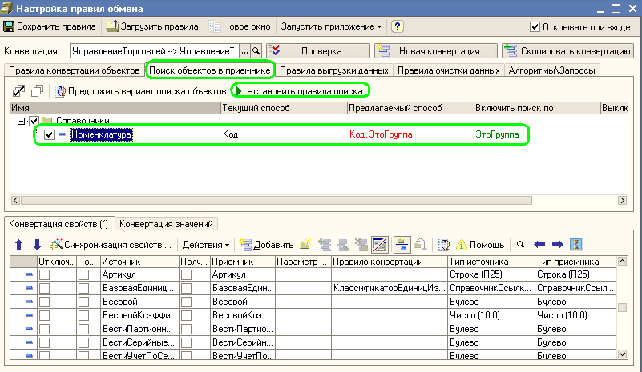Click the properties table scroll-down arrow

tap(622, 354)
